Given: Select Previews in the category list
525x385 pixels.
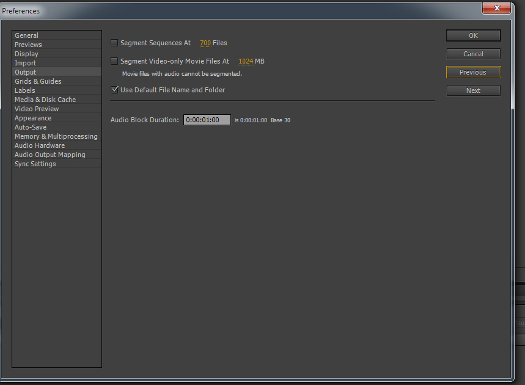Looking at the screenshot, I should click(57, 45).
